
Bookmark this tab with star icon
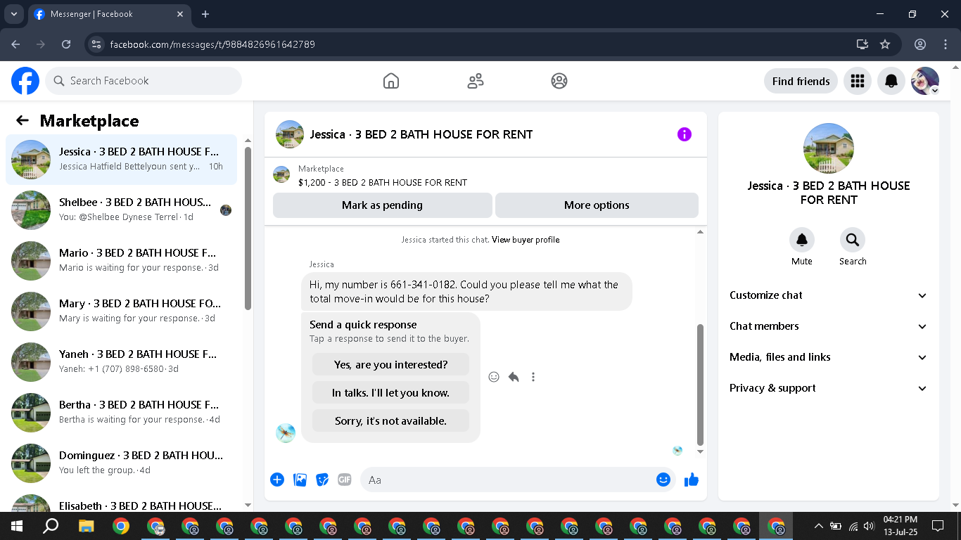[x=885, y=44]
